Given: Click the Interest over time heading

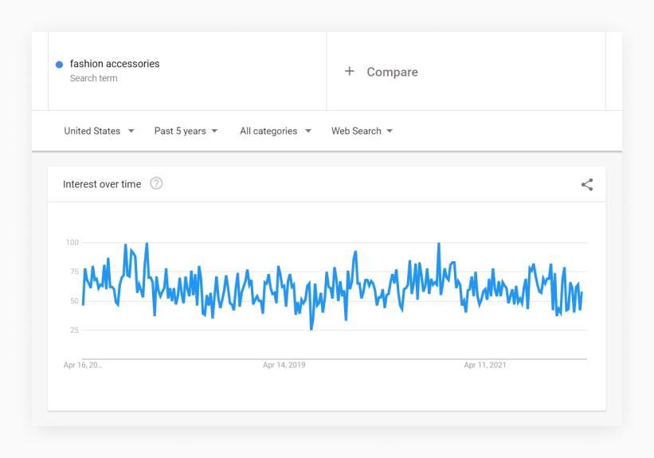Looking at the screenshot, I should (x=102, y=184).
